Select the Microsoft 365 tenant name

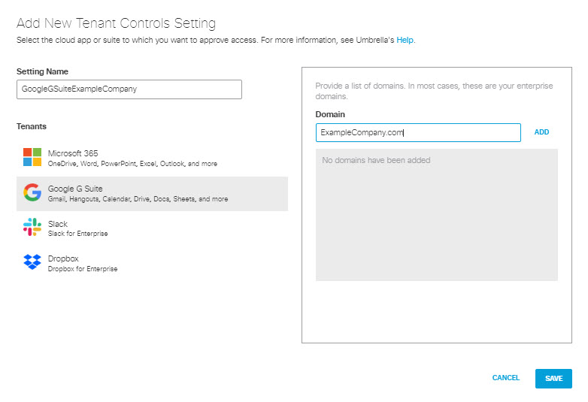73,153
